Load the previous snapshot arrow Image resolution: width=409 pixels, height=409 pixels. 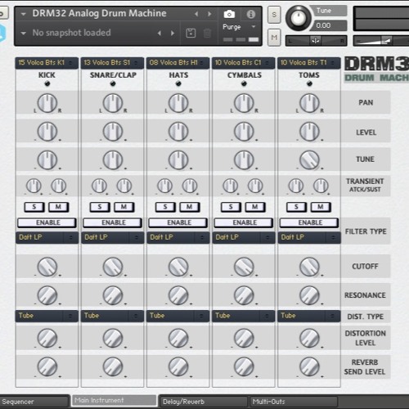tap(160, 34)
